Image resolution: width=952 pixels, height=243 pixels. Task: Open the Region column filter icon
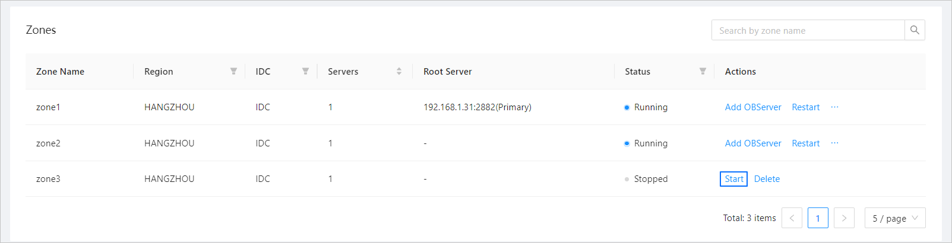pyautogui.click(x=233, y=71)
